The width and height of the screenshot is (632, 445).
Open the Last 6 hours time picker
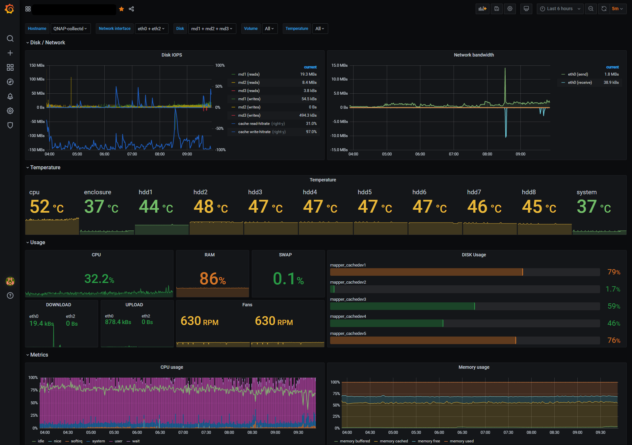(x=560, y=9)
